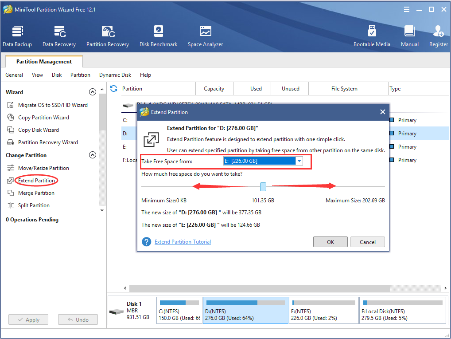The image size is (451, 339).
Task: Click the Apply button
Action: (28, 320)
